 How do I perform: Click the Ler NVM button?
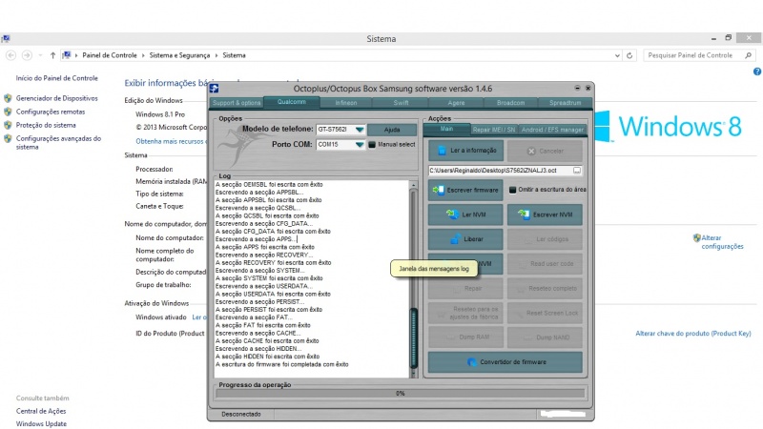click(465, 214)
